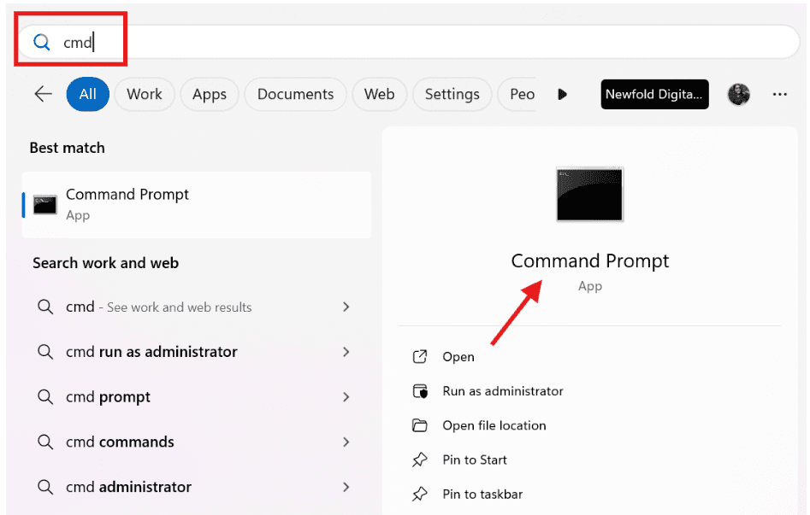Expand the 'cmd commands' suggestion chevron

click(x=346, y=442)
